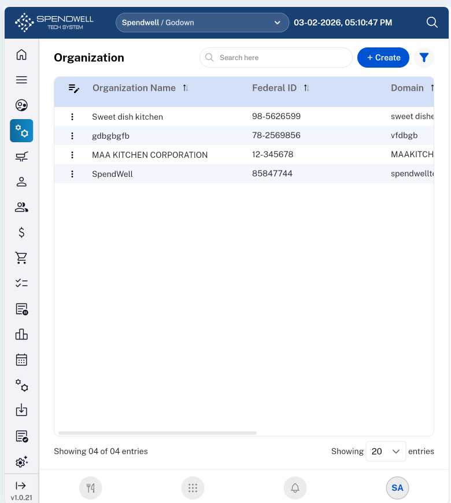Click the Showing 04 of 04 entries text

(101, 452)
